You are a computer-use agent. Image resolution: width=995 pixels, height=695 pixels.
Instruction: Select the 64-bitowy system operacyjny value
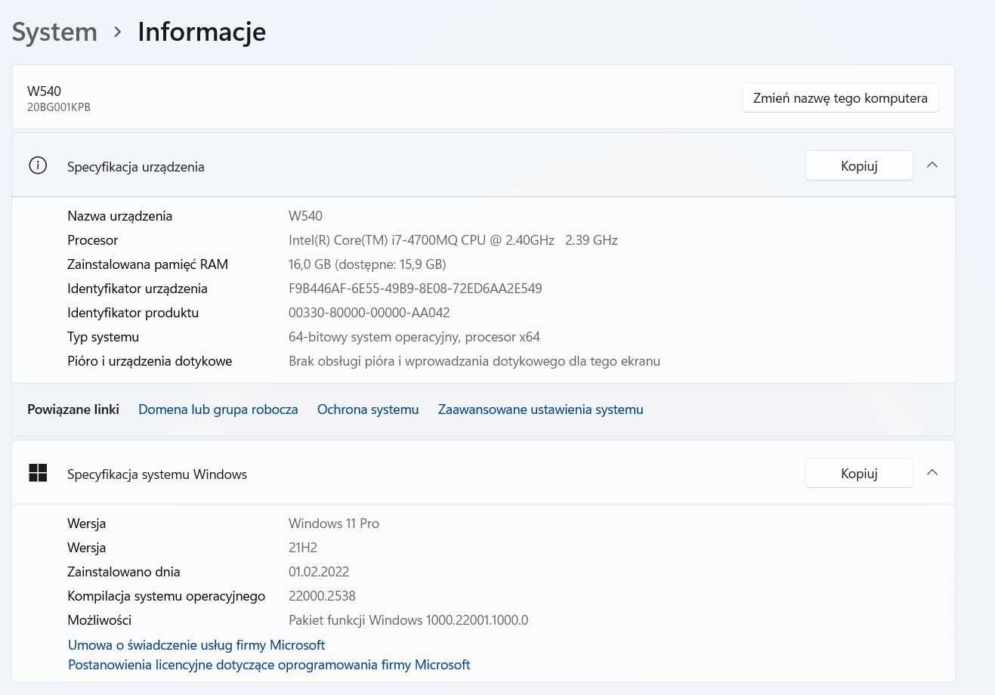click(x=414, y=337)
